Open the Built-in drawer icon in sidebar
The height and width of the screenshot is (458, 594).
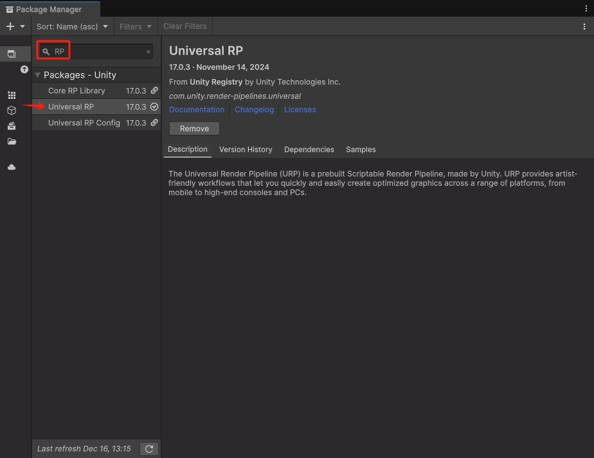click(12, 126)
